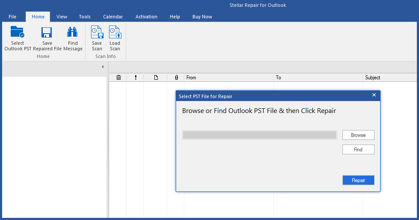The image size is (419, 220).
Task: Click the Find button in dialog
Action: click(358, 149)
